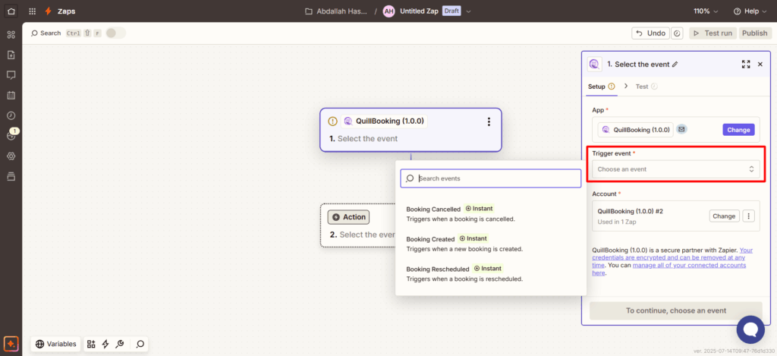Expand the editor panel to full size
Viewport: 777px width, 356px height.
(745, 65)
